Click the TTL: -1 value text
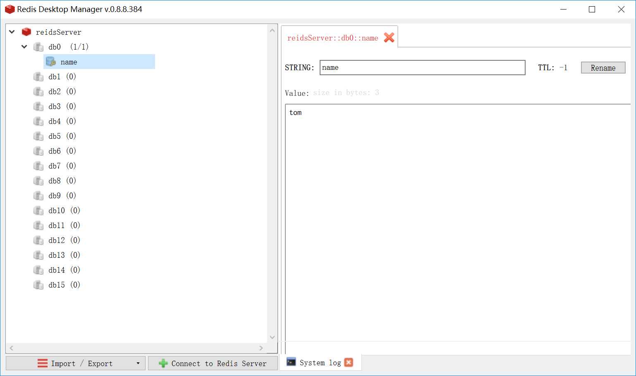 point(552,67)
